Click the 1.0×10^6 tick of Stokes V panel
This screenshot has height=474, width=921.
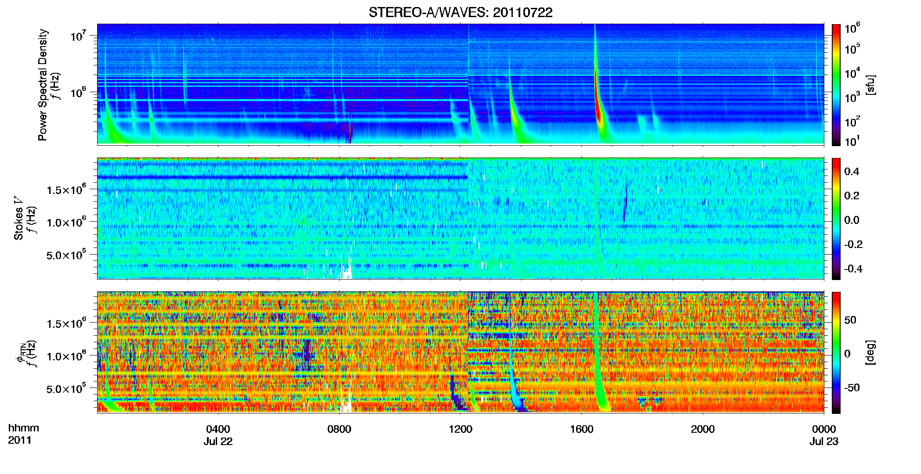coord(66,222)
